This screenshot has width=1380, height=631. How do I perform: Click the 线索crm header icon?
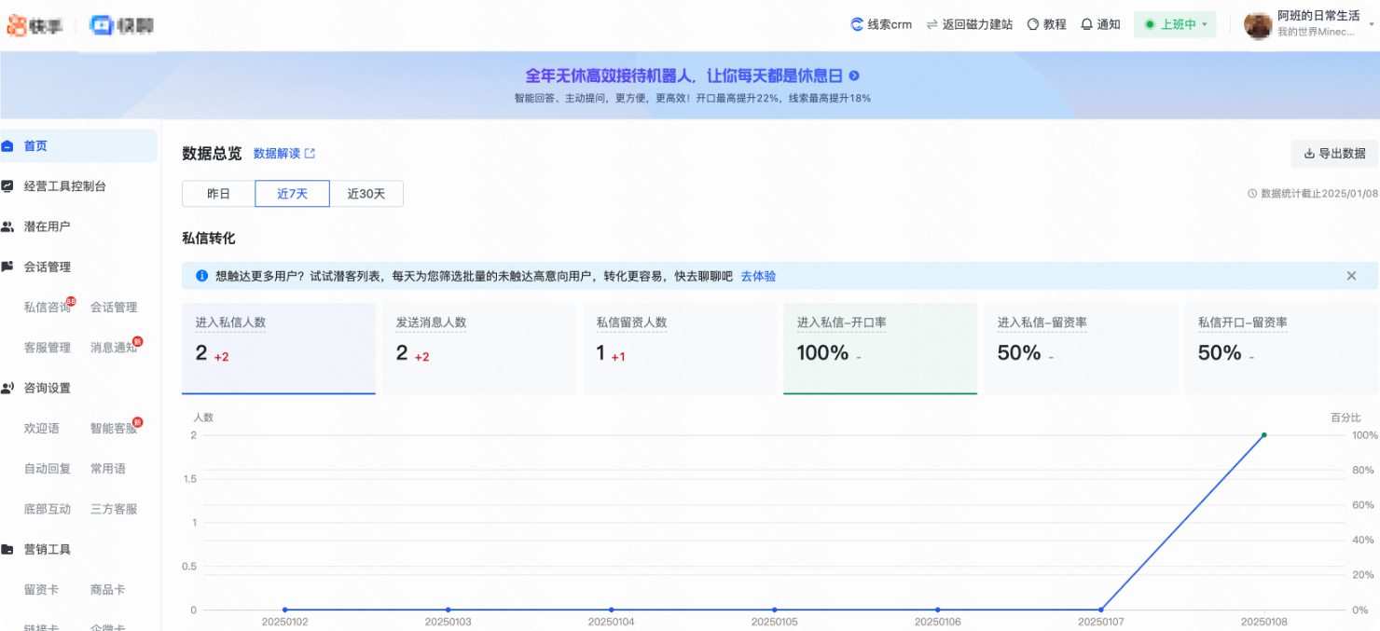[x=856, y=24]
